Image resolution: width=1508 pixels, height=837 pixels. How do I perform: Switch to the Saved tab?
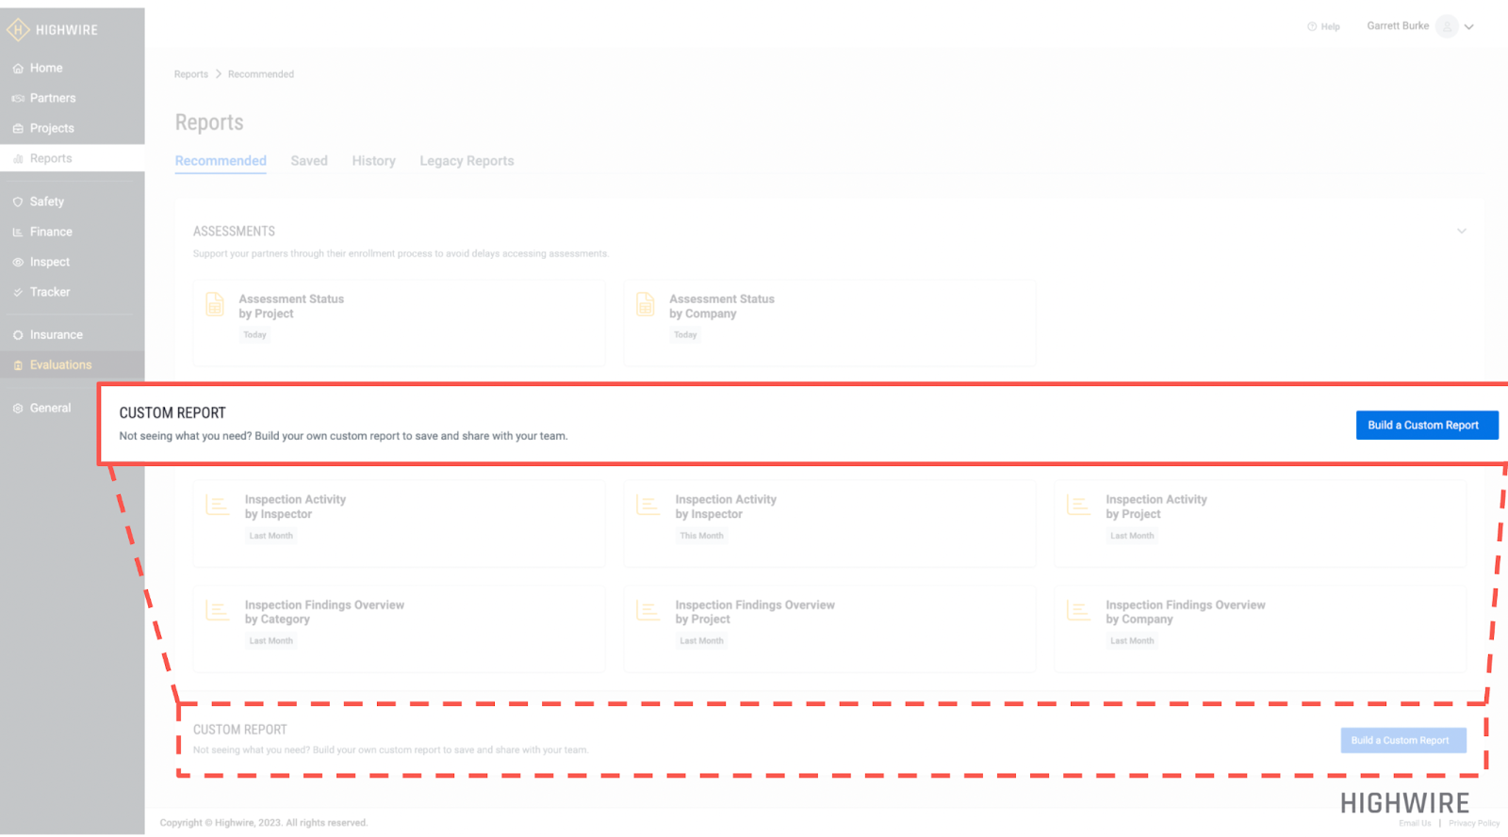[x=309, y=161]
